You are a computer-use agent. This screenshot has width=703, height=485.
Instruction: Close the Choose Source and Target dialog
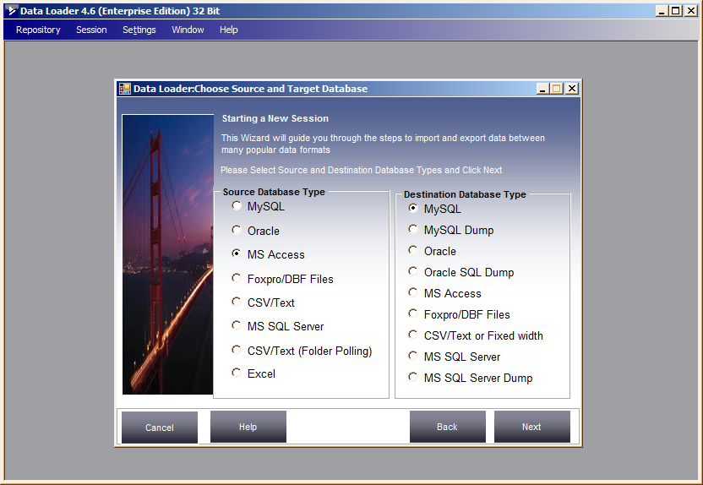(x=572, y=89)
